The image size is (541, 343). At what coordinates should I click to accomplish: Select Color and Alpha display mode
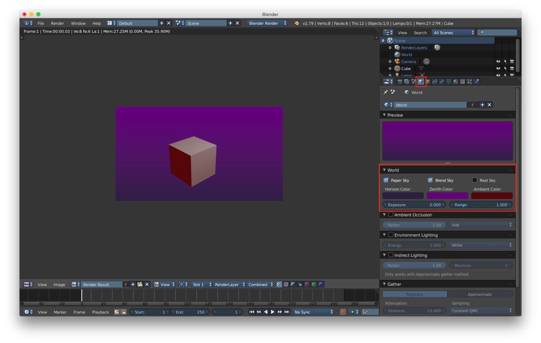point(279,284)
